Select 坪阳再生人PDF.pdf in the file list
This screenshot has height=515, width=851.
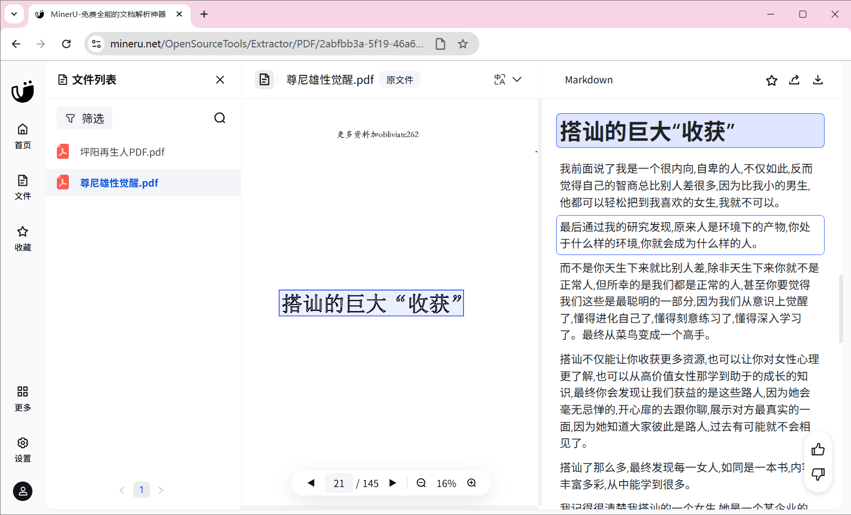click(143, 152)
